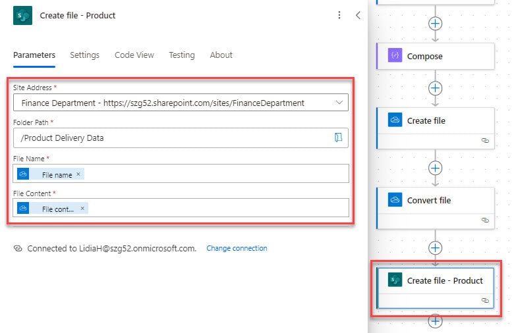The height and width of the screenshot is (333, 514).
Task: Click the OneDrive icon in File content token
Action: (x=23, y=208)
